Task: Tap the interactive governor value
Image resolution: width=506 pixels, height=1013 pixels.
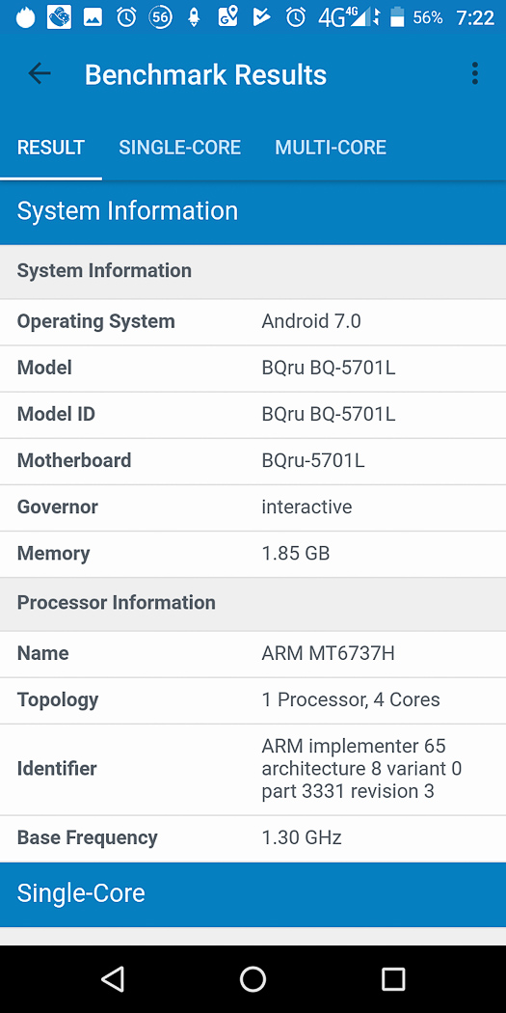Action: (x=306, y=507)
